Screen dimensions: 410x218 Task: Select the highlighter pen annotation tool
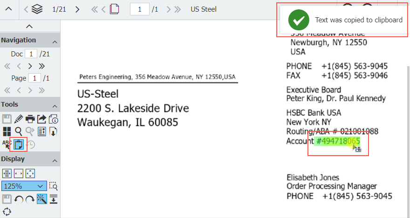(18, 119)
